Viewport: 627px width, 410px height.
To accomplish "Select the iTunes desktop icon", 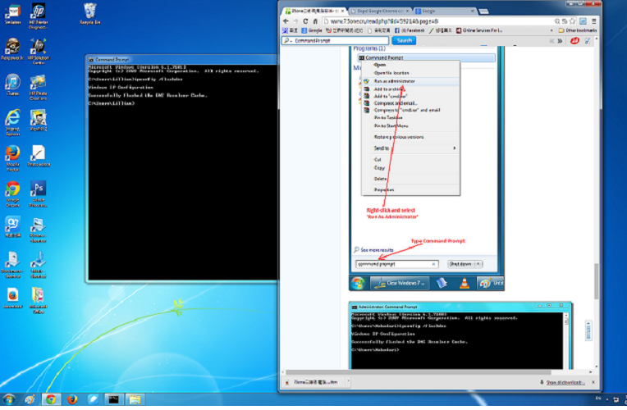I will pyautogui.click(x=12, y=84).
